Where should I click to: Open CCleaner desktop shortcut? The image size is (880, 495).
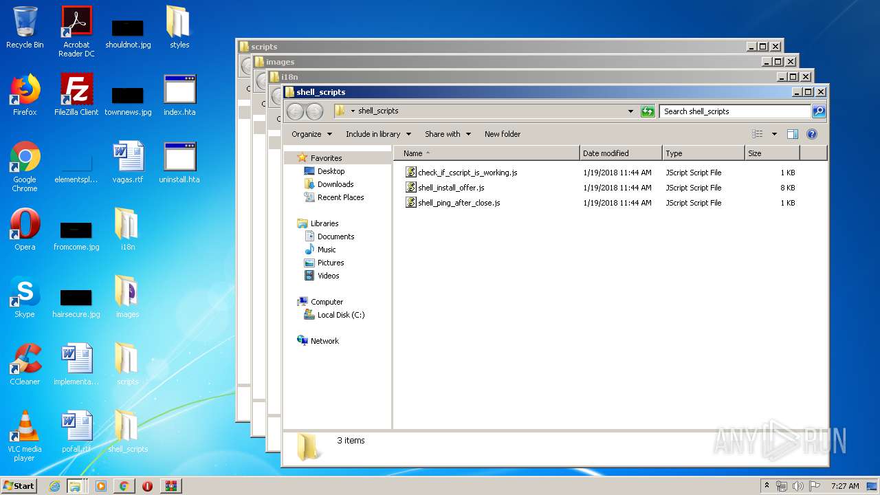coord(25,364)
